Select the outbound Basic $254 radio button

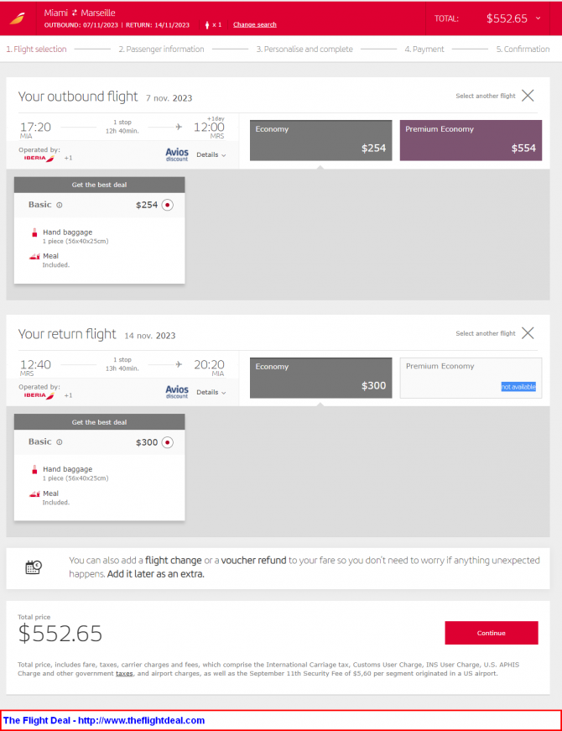point(167,205)
